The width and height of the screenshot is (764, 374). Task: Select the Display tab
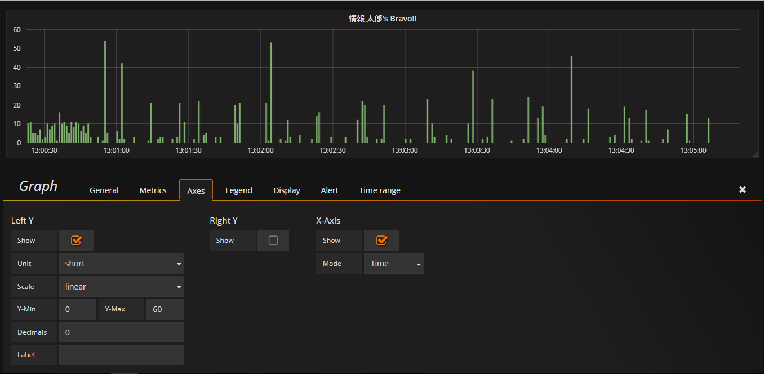(287, 190)
